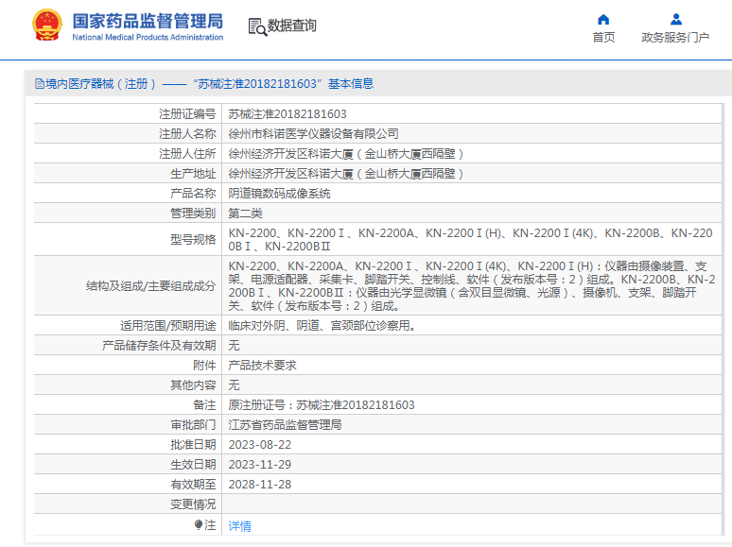The image size is (732, 547).
Task: Click the 型号规格 model list cell
Action: 472,239
